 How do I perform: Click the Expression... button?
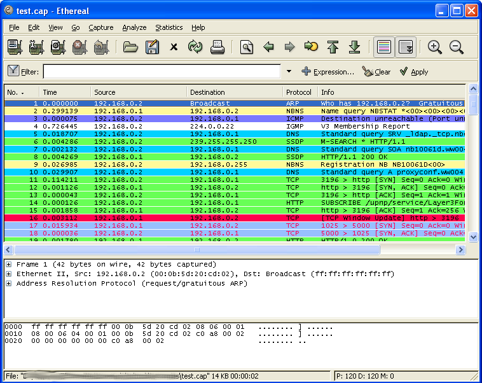coord(327,72)
